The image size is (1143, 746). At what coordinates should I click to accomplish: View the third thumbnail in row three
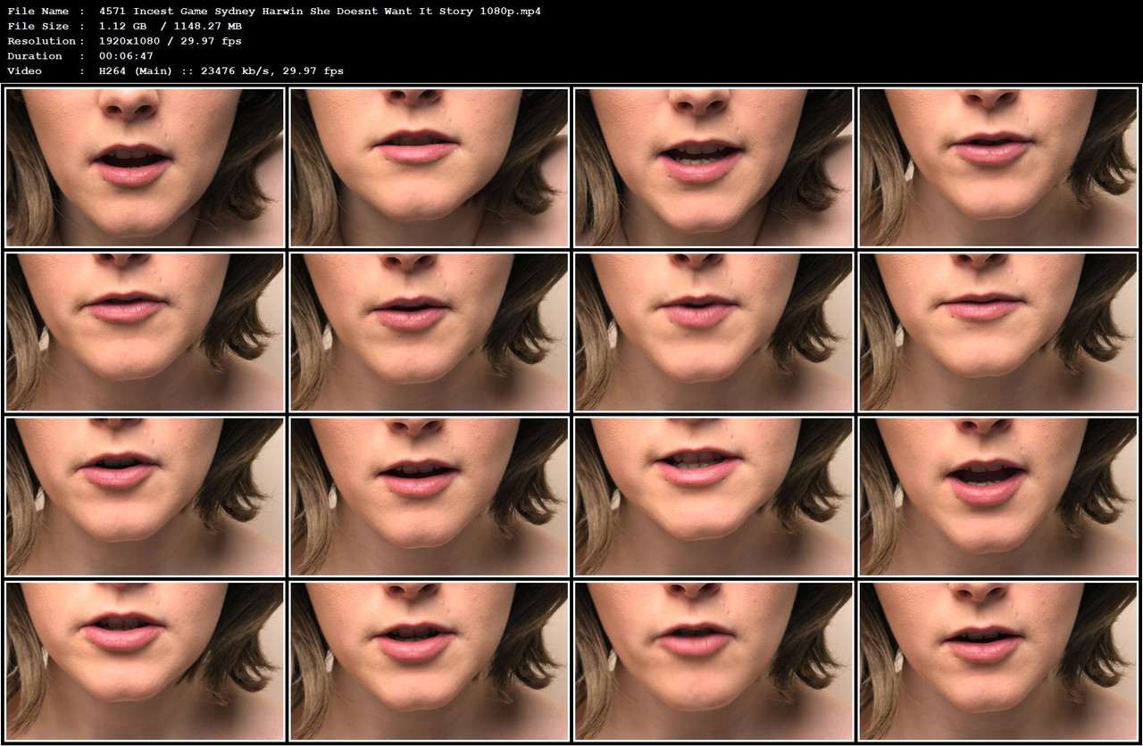(x=713, y=497)
